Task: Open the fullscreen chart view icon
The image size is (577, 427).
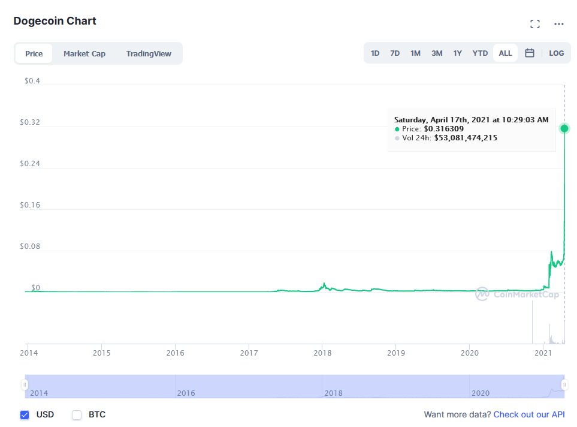Action: point(534,25)
